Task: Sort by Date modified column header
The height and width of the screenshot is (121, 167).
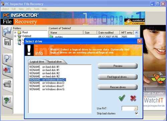Action: coord(108,33)
